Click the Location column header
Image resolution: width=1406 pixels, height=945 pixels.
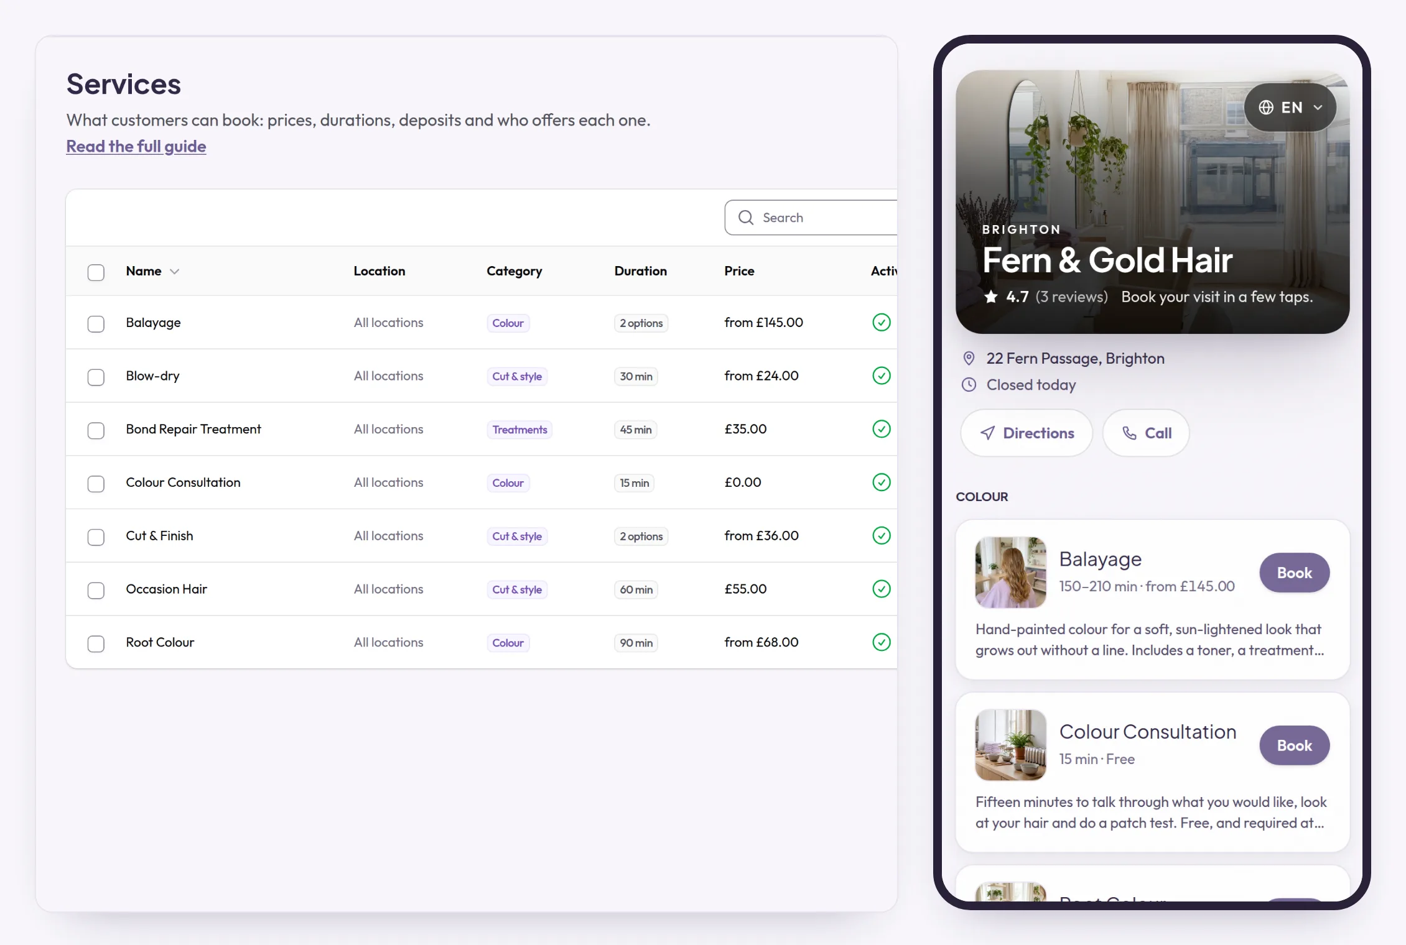[379, 271]
